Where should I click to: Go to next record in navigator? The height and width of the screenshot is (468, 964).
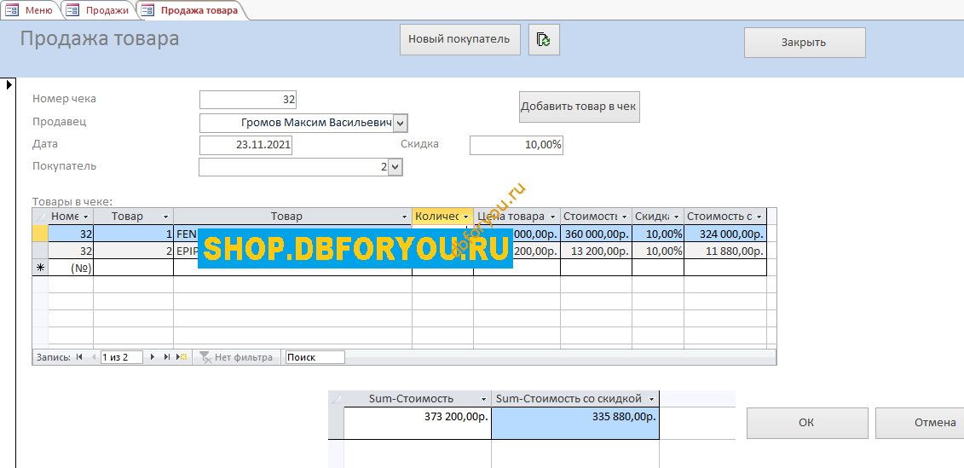coord(153,356)
